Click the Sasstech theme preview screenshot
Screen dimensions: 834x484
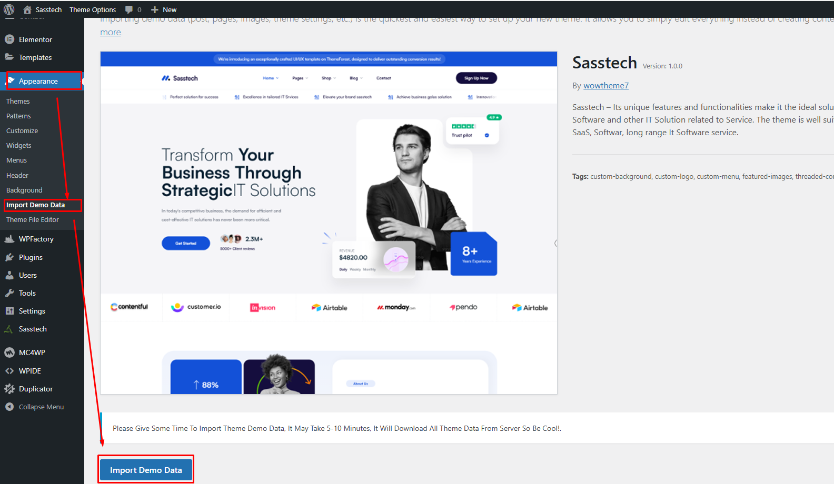[x=329, y=223]
